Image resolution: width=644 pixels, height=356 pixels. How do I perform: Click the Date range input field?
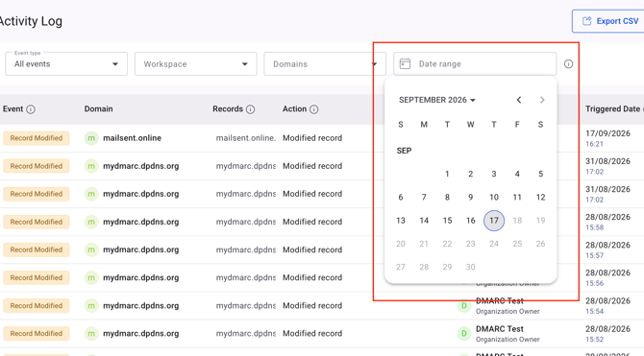[x=475, y=64]
